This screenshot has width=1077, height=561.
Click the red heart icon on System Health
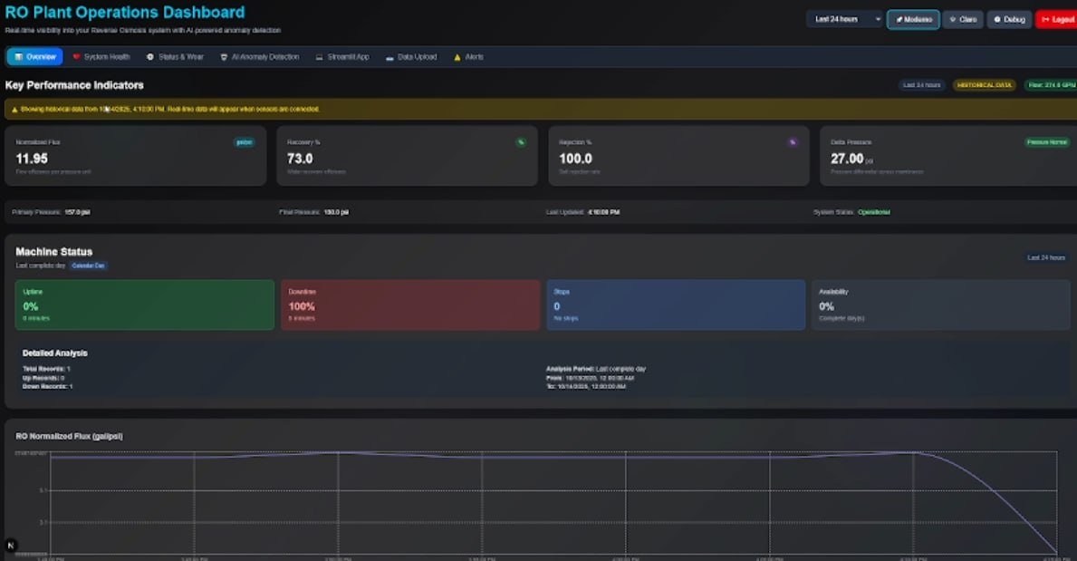click(76, 56)
